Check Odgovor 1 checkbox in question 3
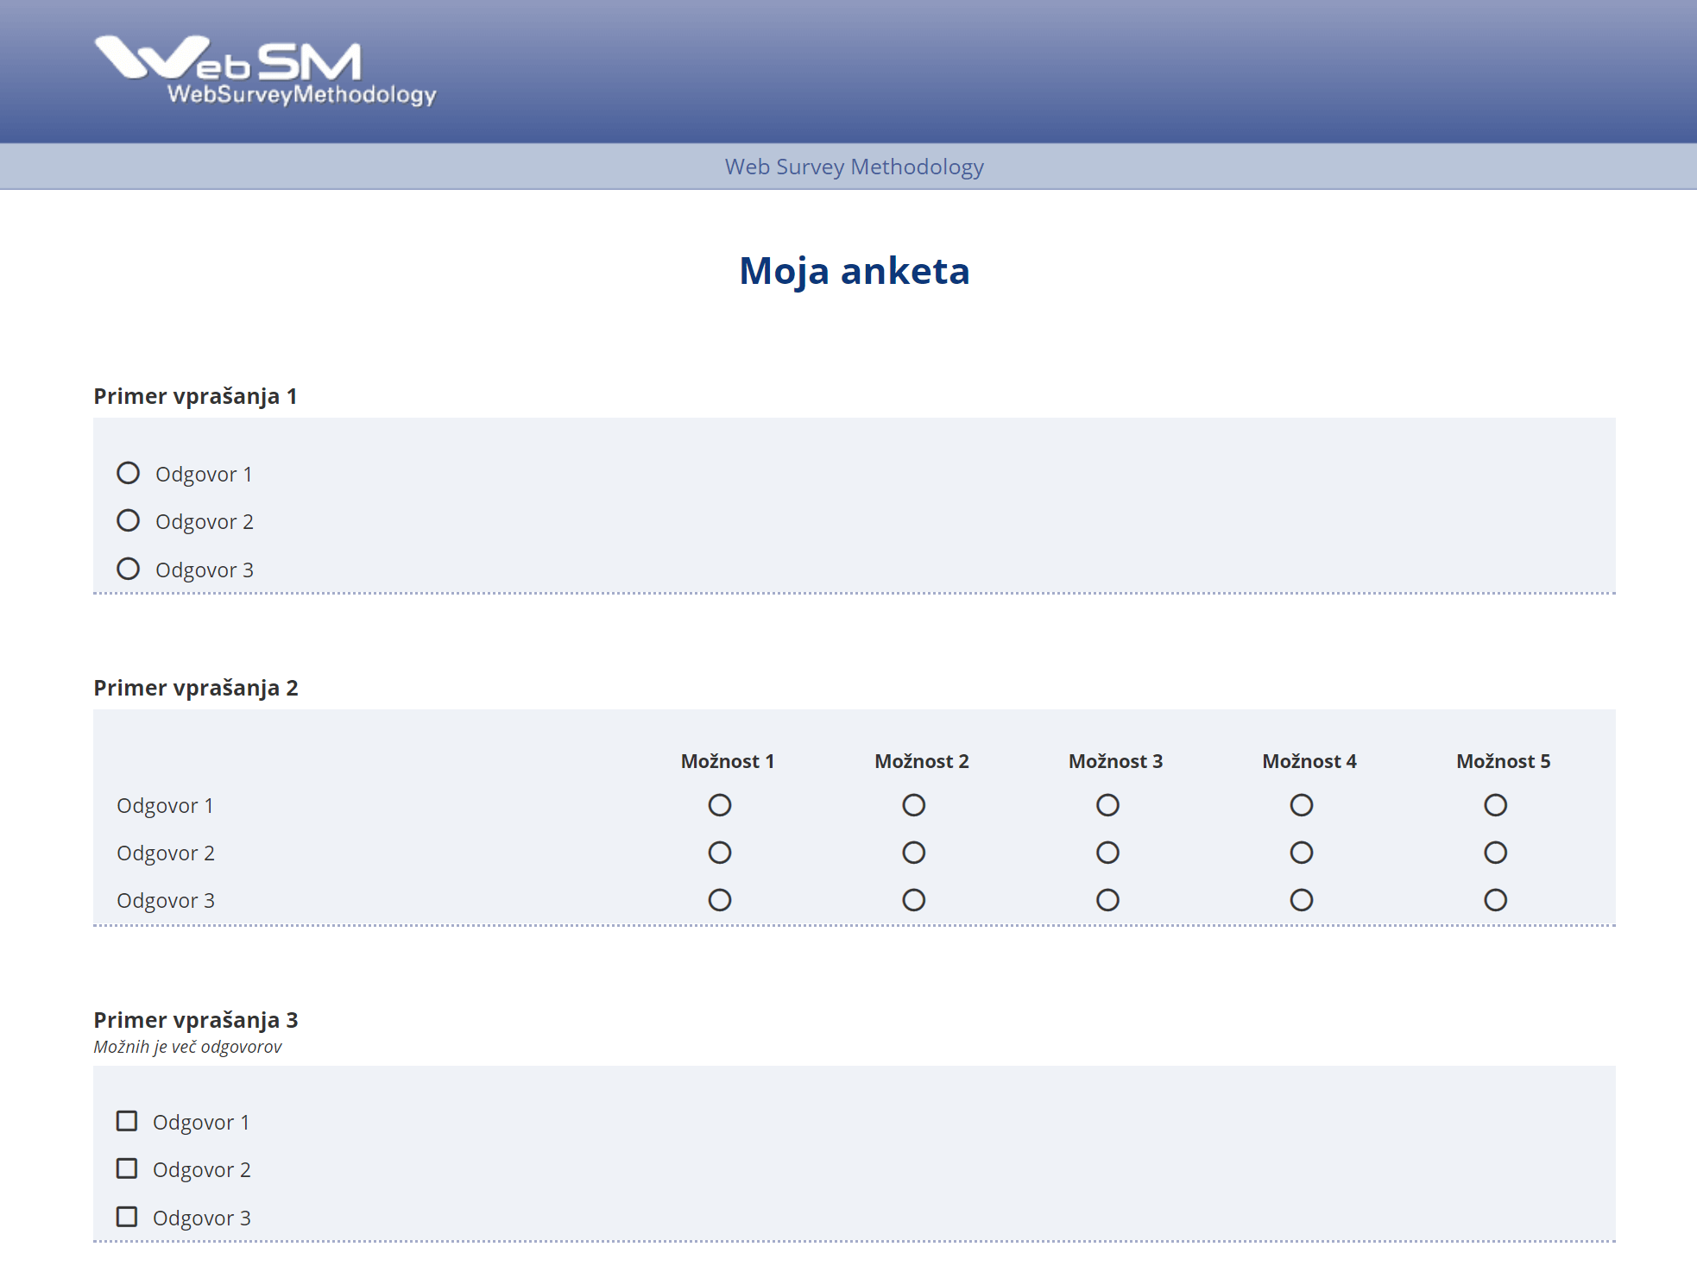This screenshot has width=1697, height=1272. coord(127,1121)
